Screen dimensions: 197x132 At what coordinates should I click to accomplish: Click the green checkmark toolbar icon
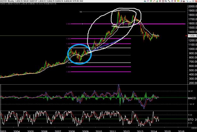click(x=151, y=1)
